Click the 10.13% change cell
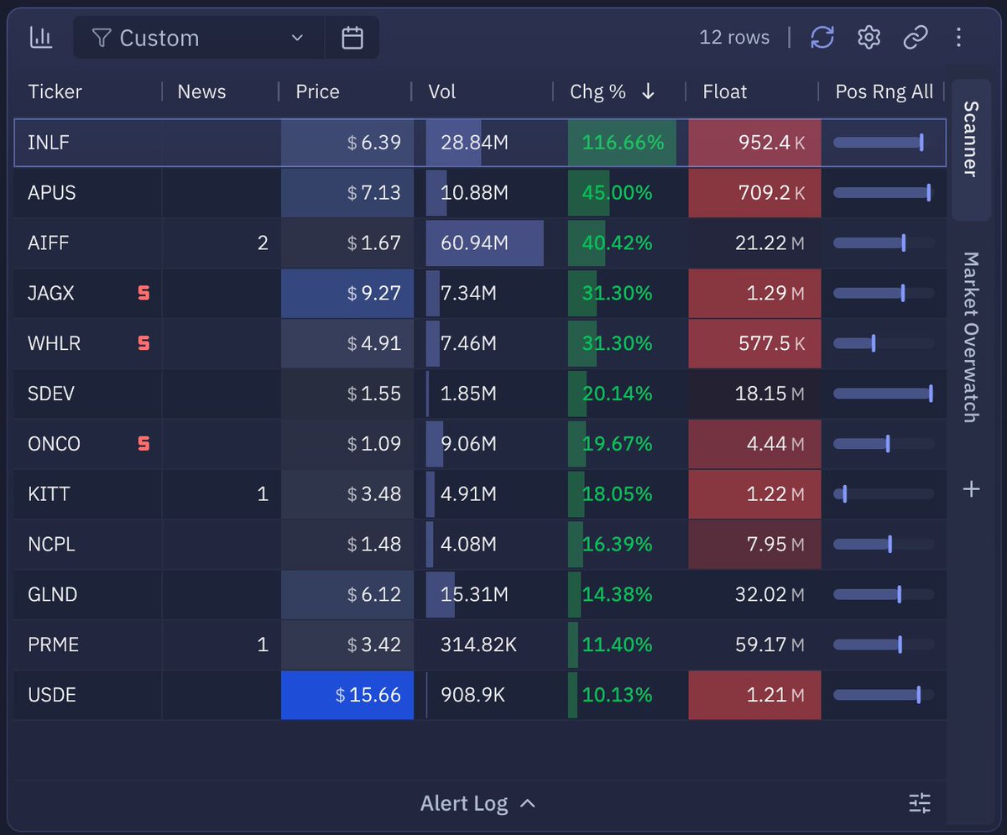 coord(622,695)
